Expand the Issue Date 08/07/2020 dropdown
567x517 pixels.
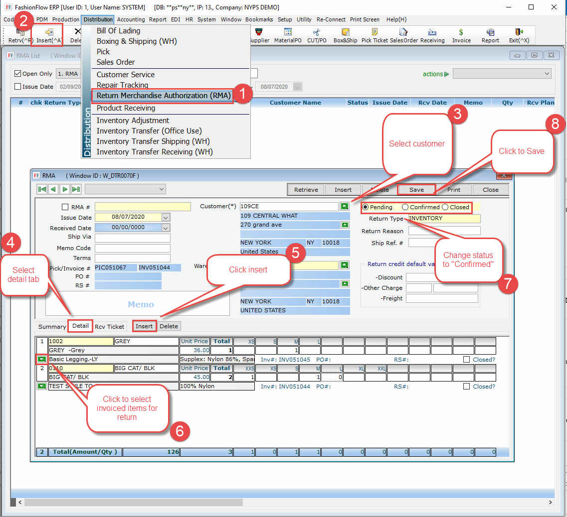[166, 217]
